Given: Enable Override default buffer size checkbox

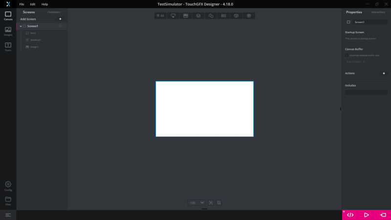Looking at the screenshot, I should coord(347,55).
